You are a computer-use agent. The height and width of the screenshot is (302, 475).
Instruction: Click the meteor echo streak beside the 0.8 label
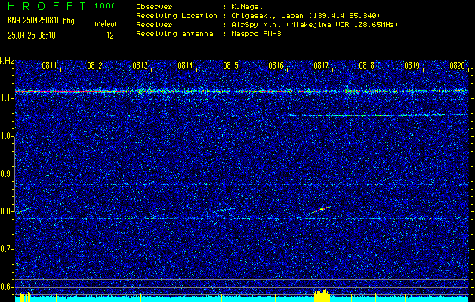(x=23, y=210)
